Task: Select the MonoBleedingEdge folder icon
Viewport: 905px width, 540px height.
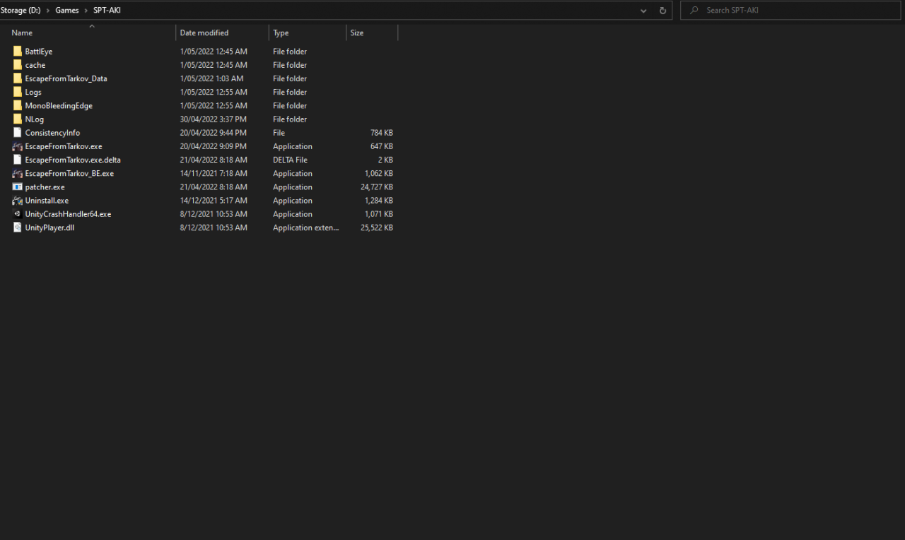Action: (x=18, y=106)
